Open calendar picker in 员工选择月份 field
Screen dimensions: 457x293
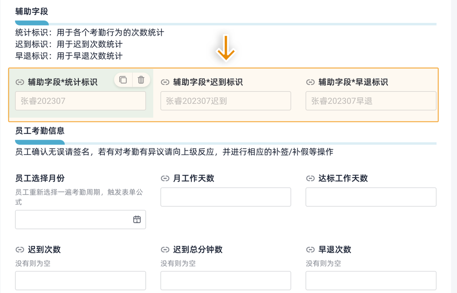click(x=137, y=220)
